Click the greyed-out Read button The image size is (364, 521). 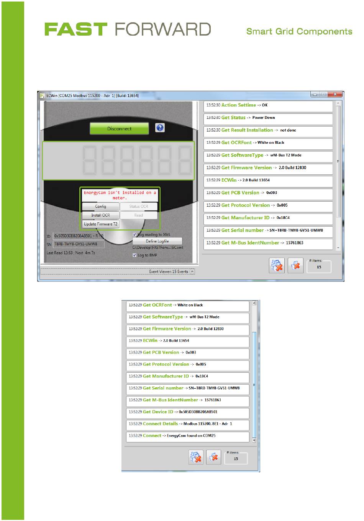(x=139, y=215)
